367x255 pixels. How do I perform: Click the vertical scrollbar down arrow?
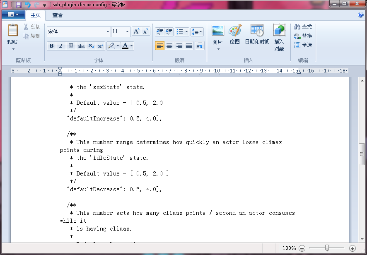[x=362, y=239]
